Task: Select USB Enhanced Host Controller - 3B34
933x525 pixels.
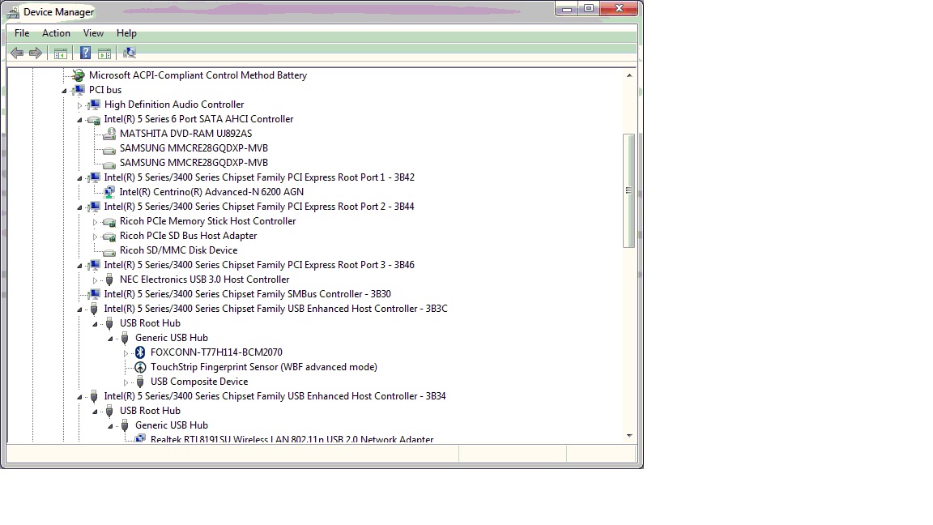Action: 275,396
